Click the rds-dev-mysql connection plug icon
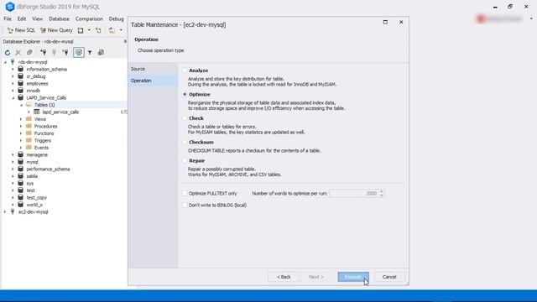The image size is (537, 302). 13,62
